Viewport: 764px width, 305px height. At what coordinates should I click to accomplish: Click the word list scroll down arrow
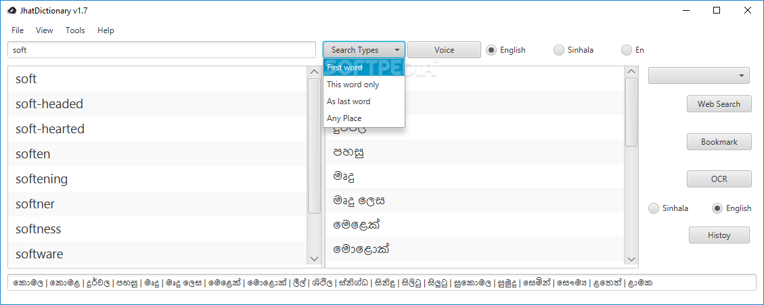click(314, 259)
